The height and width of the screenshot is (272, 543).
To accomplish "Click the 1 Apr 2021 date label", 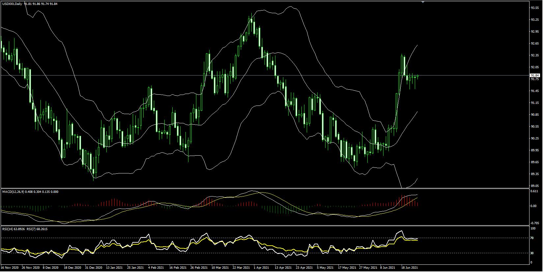I will tap(261, 268).
